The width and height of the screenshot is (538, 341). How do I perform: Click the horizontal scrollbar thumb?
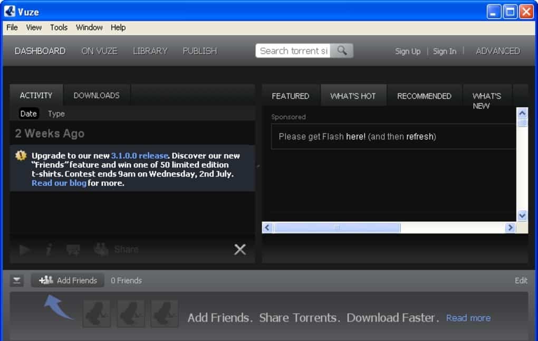click(337, 228)
